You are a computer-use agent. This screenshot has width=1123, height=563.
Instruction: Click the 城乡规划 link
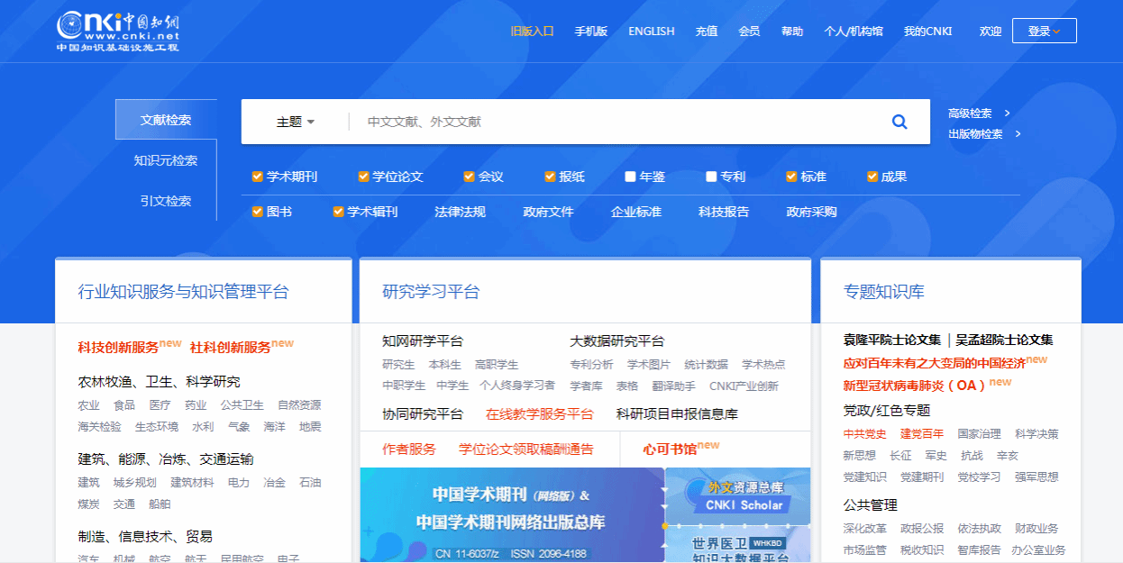tap(135, 483)
